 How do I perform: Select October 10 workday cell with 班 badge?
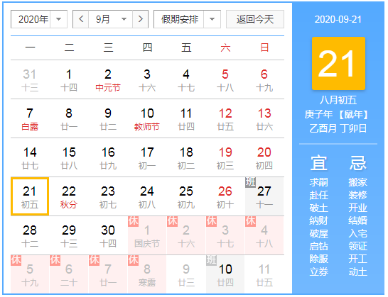tap(225, 274)
